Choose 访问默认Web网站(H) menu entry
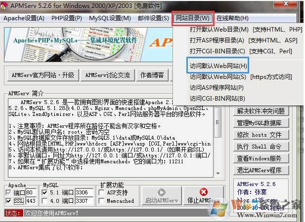The image size is (305, 222). pos(218,66)
